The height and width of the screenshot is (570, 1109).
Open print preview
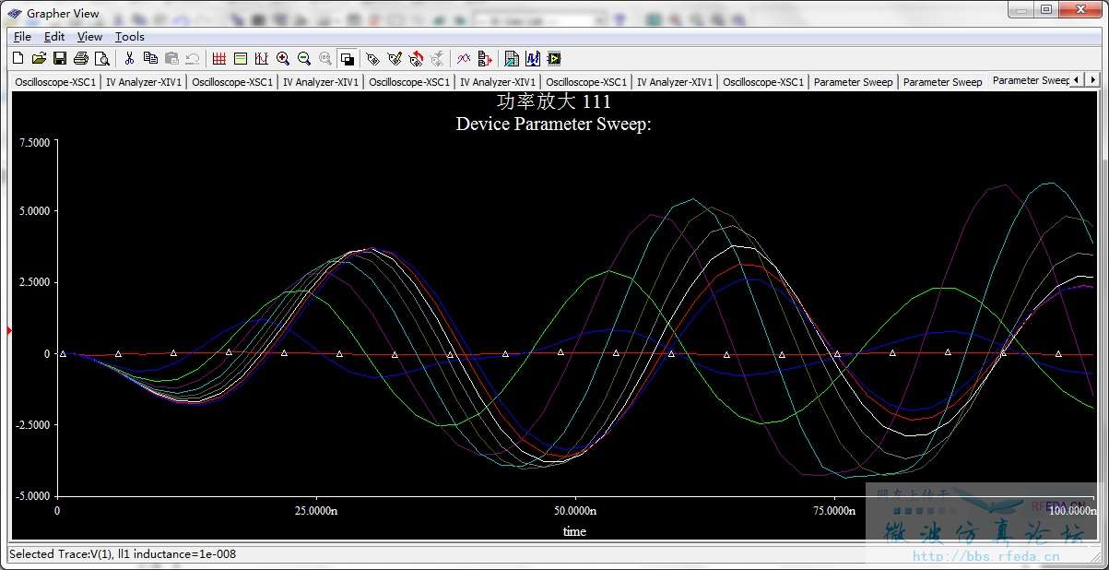pyautogui.click(x=102, y=58)
